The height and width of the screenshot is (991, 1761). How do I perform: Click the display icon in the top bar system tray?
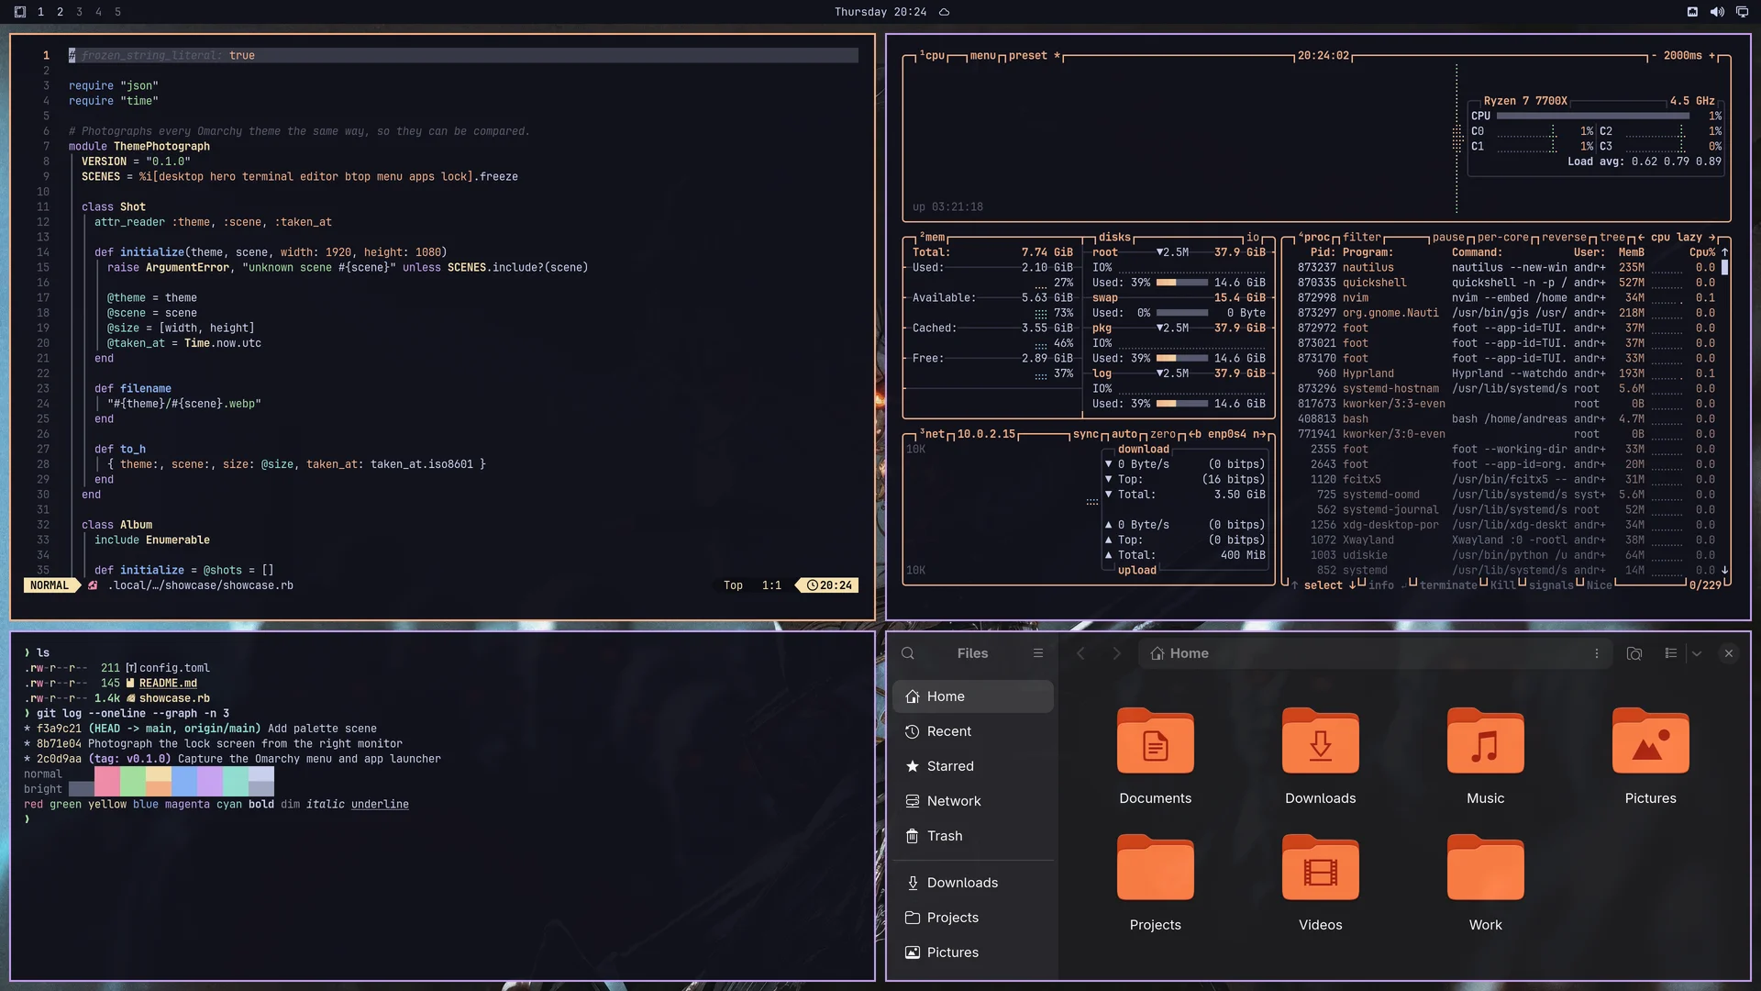(x=1742, y=12)
